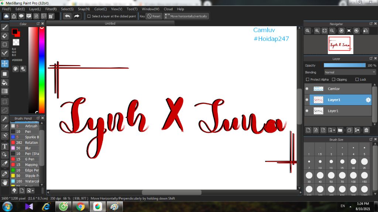Click the Undo arrow in the top toolbar
The width and height of the screenshot is (378, 212).
click(x=68, y=16)
